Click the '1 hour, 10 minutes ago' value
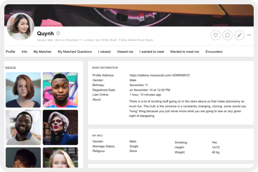The image size is (258, 172). (x=145, y=95)
